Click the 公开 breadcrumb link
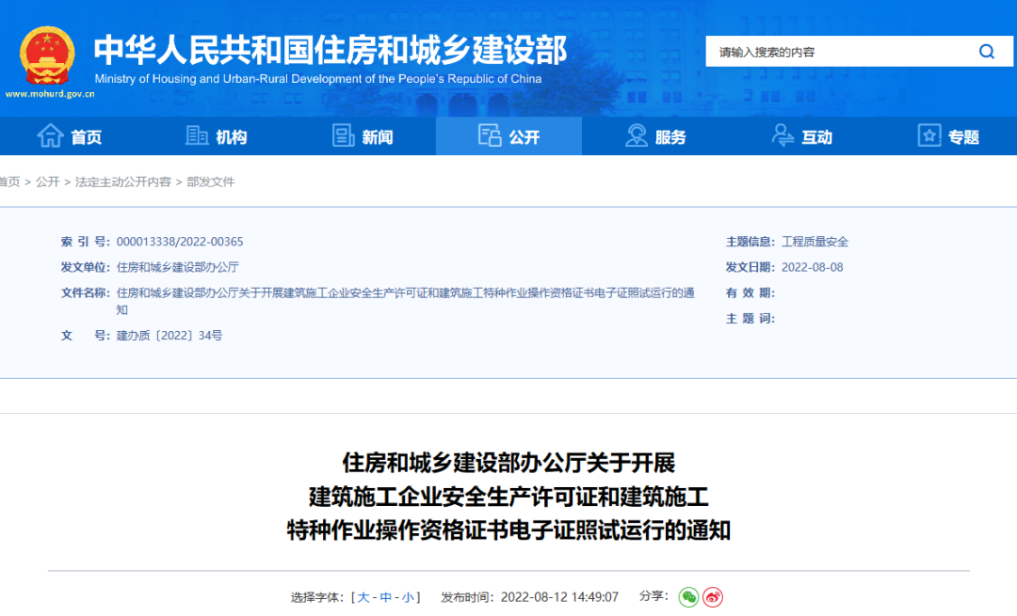Viewport: 1017px width, 616px height. pos(49,182)
